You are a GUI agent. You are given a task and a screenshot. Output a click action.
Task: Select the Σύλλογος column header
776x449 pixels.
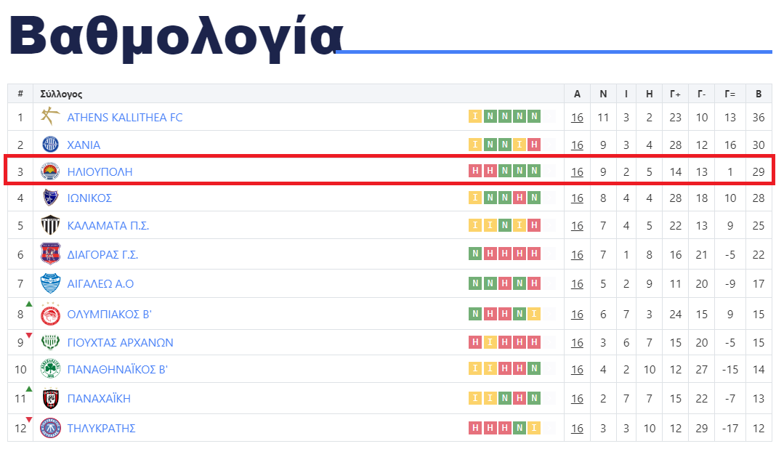tap(61, 94)
